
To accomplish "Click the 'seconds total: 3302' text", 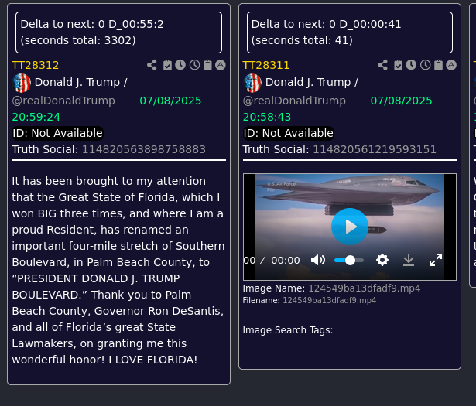I will pos(78,40).
